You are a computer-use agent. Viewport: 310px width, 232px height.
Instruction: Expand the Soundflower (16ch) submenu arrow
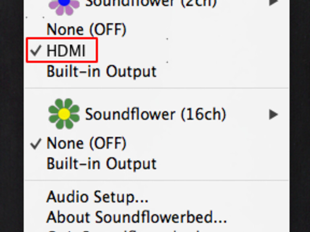273,115
